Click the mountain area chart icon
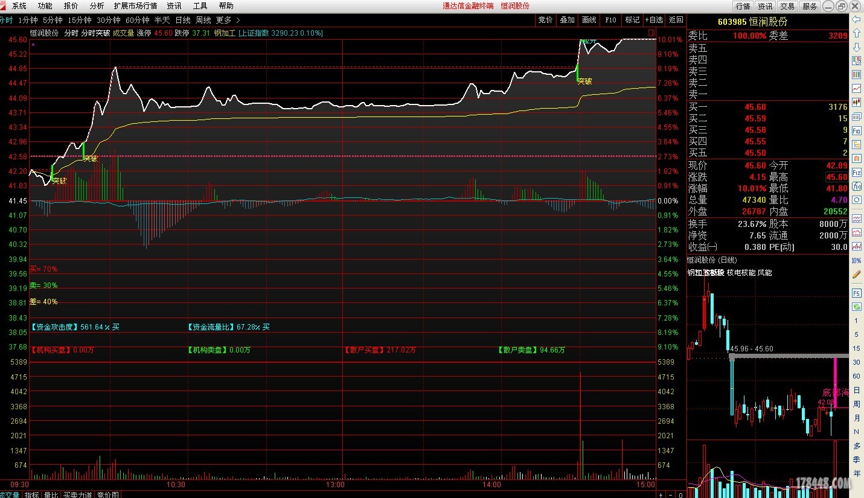The width and height of the screenshot is (864, 498). coord(856,232)
